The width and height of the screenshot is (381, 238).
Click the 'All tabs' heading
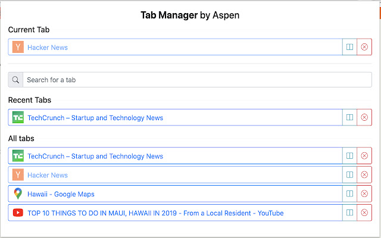21,139
